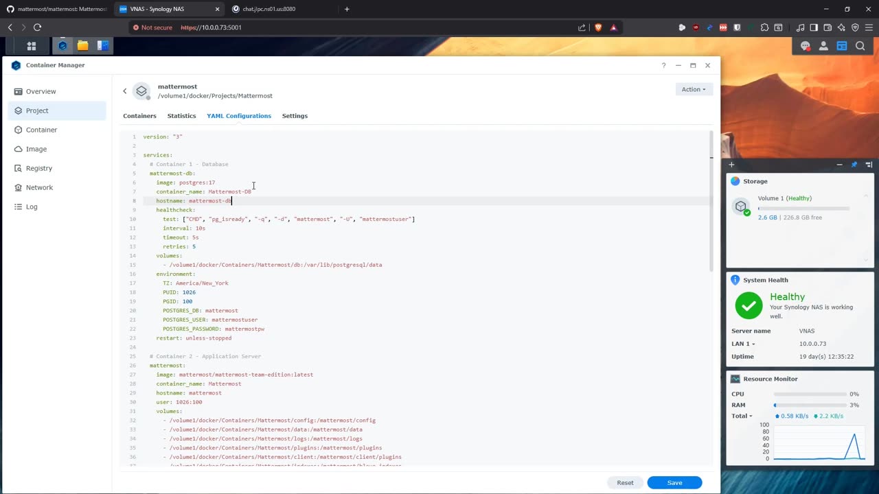The height and width of the screenshot is (494, 879).
Task: Open the Settings tab
Action: [295, 116]
